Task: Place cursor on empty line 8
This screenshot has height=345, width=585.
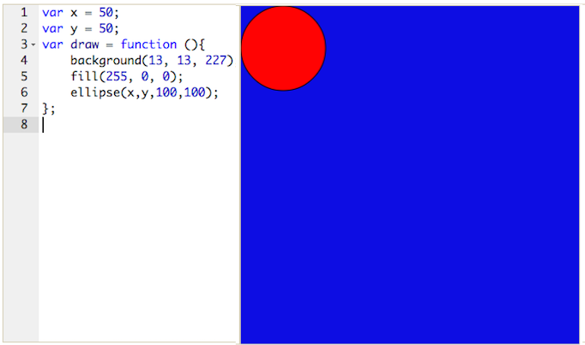Action: tap(139, 125)
